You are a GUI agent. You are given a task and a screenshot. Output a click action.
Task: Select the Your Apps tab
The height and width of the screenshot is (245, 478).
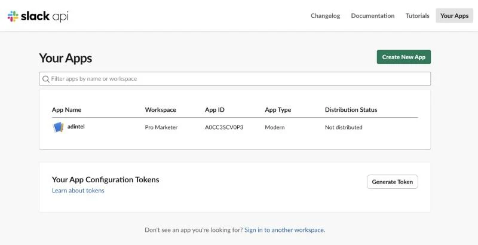[x=454, y=16]
